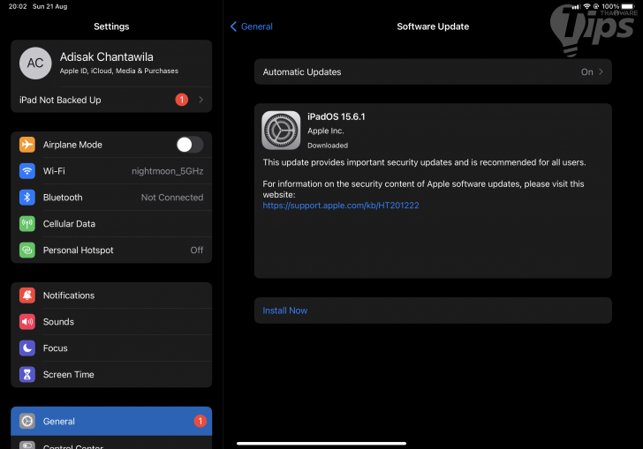Tap the Personal Hotspot link icon
This screenshot has height=449, width=643.
[x=27, y=250]
